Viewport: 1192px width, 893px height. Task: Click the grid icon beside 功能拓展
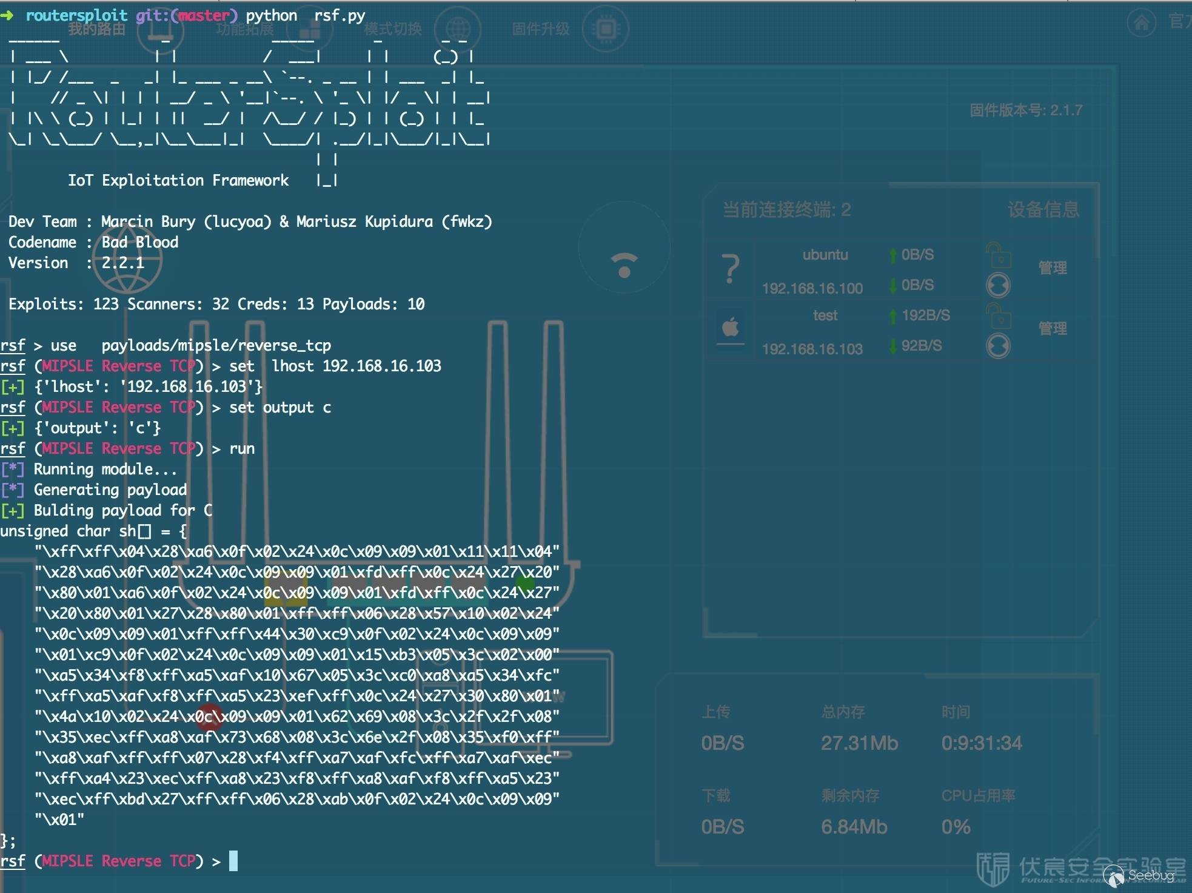tap(309, 29)
